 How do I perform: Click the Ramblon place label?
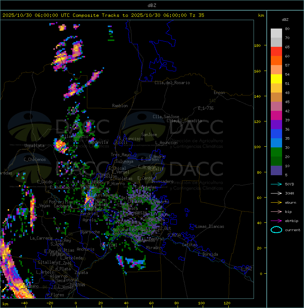coord(120,106)
